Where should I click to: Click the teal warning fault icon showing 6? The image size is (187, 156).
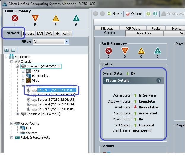(76, 18)
